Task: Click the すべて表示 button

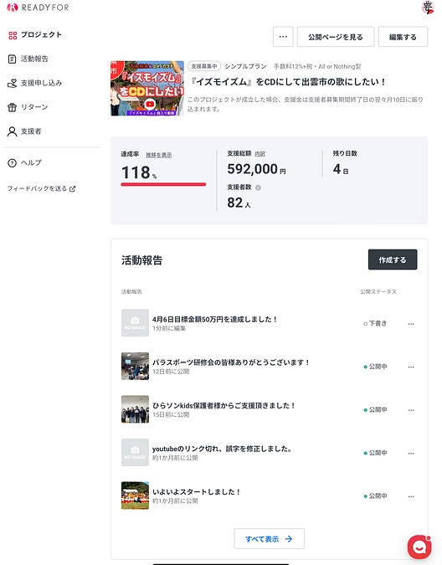Action: [269, 539]
